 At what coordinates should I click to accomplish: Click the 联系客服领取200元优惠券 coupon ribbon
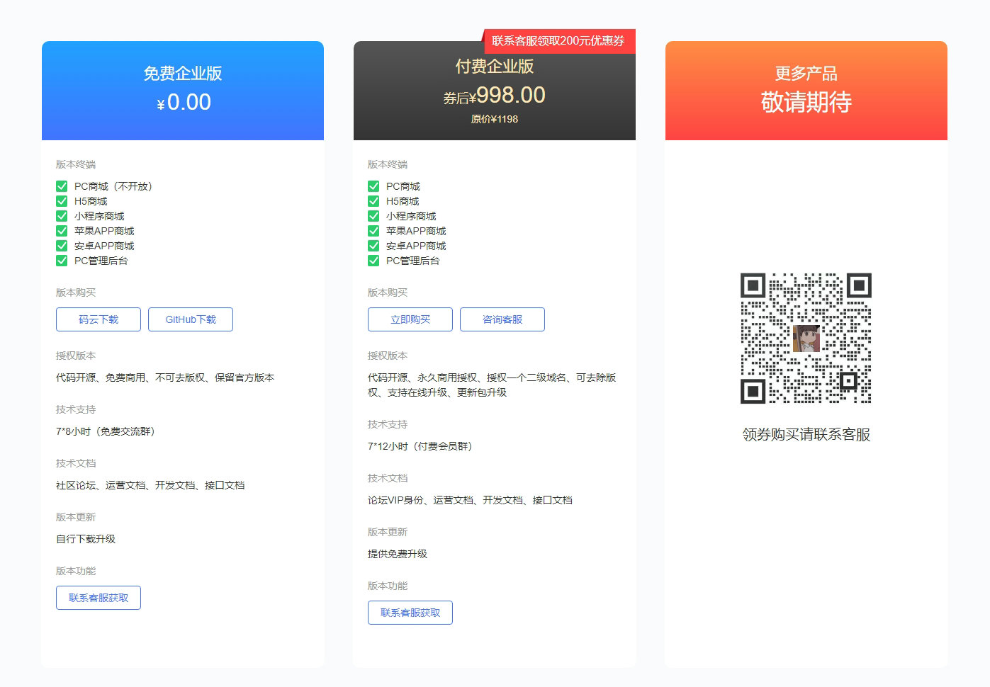click(558, 41)
